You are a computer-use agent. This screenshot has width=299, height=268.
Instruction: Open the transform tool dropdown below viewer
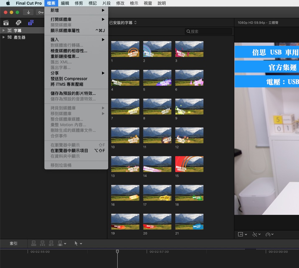(243, 235)
